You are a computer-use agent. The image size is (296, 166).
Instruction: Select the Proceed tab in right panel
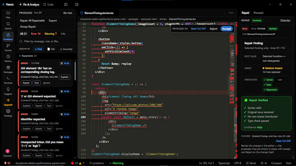258,13
